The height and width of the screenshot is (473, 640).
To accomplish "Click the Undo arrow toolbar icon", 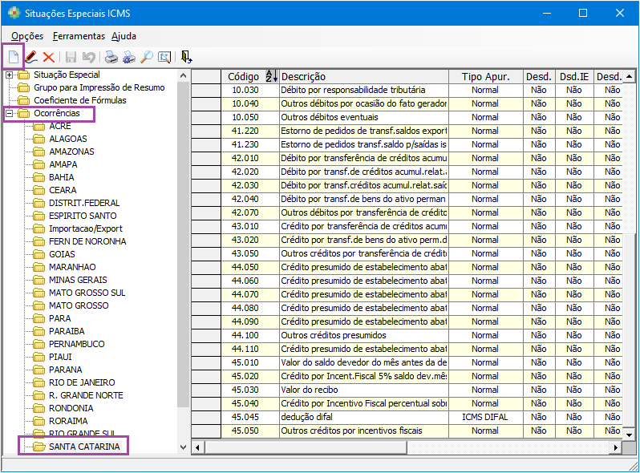I will pyautogui.click(x=89, y=57).
